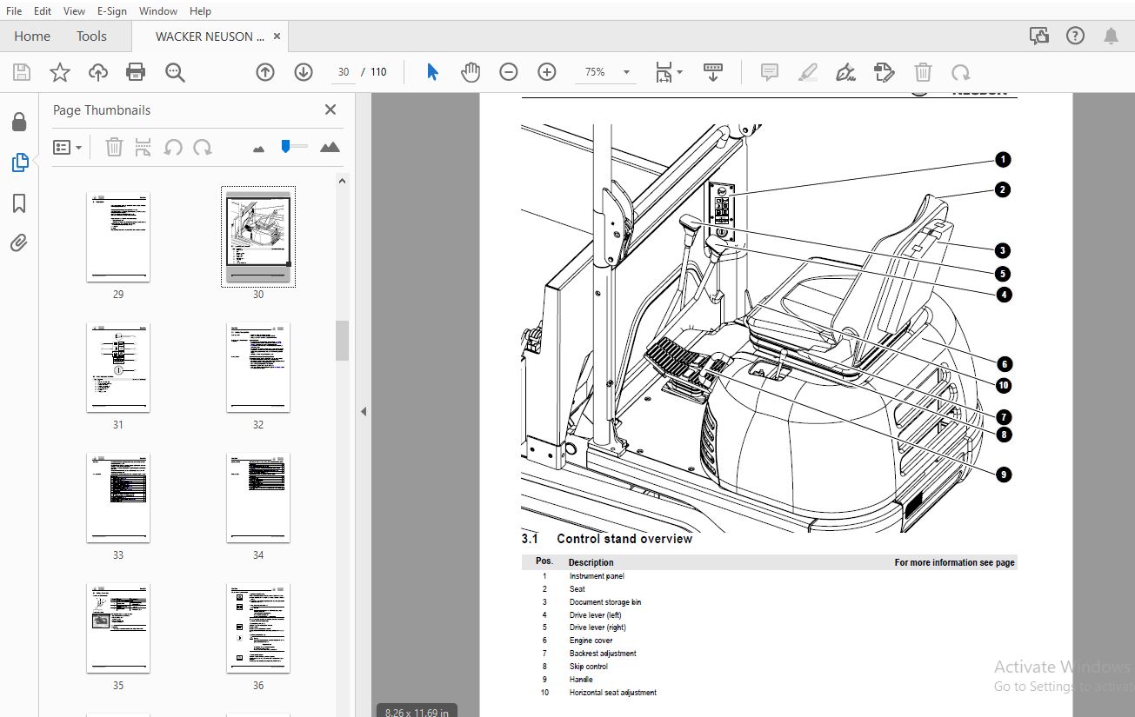
Task: Enlarge thumbnail size large mountain icon
Action: (330, 147)
